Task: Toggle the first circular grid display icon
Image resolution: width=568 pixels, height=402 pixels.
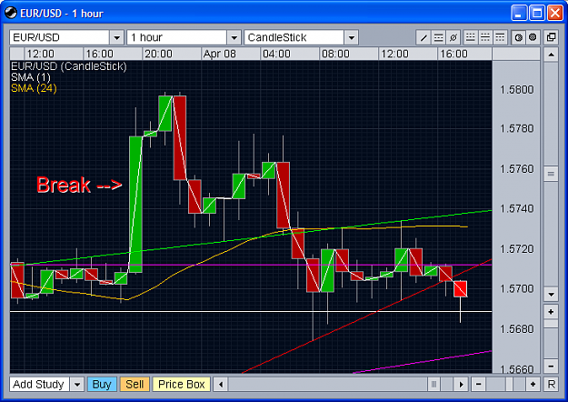Action: (518, 37)
